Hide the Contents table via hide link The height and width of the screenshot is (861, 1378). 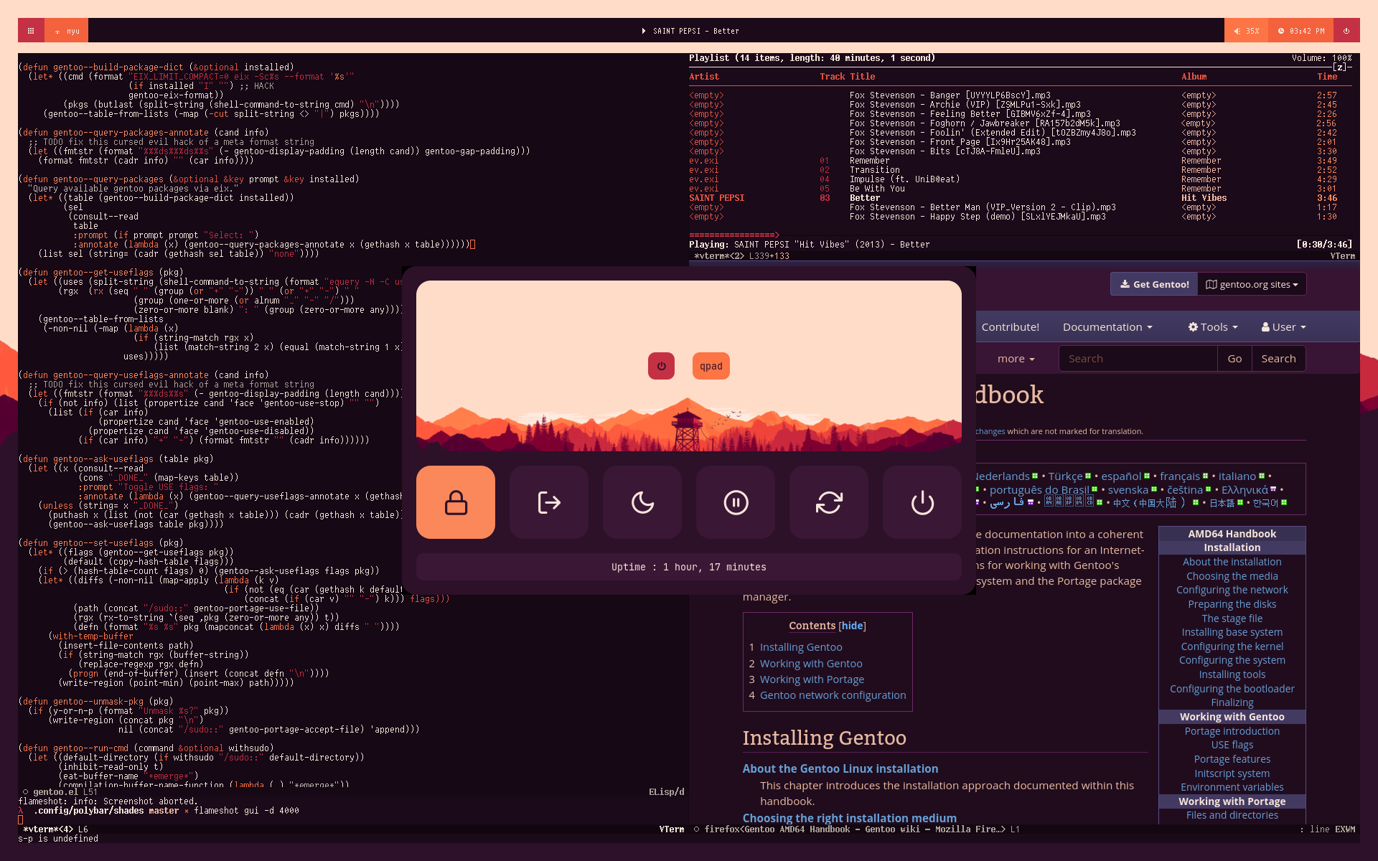[852, 626]
